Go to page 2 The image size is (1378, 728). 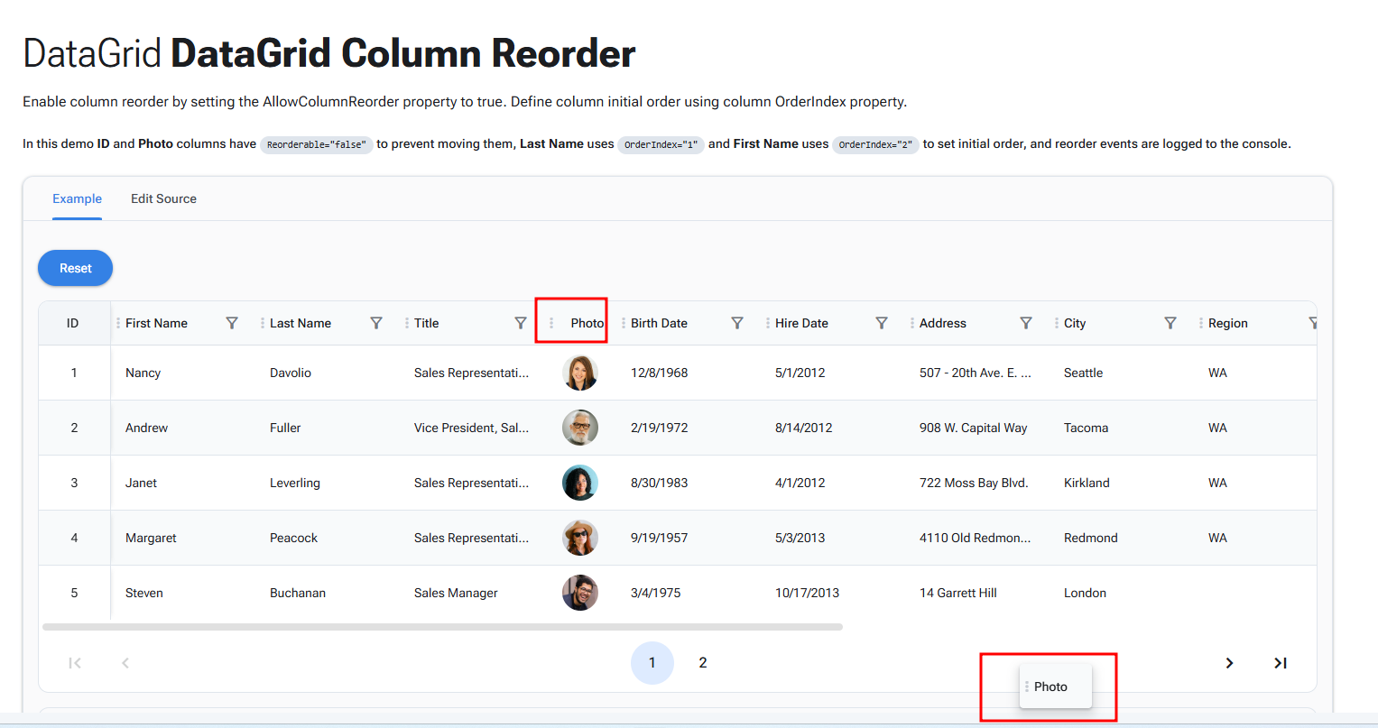pos(703,663)
